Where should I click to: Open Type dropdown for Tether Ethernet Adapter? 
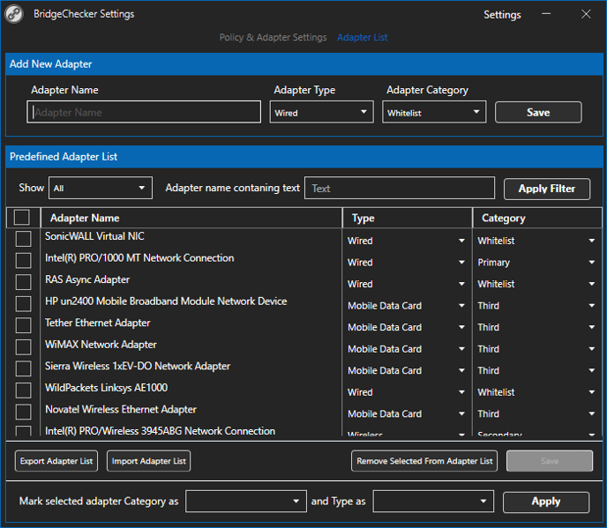pos(407,327)
